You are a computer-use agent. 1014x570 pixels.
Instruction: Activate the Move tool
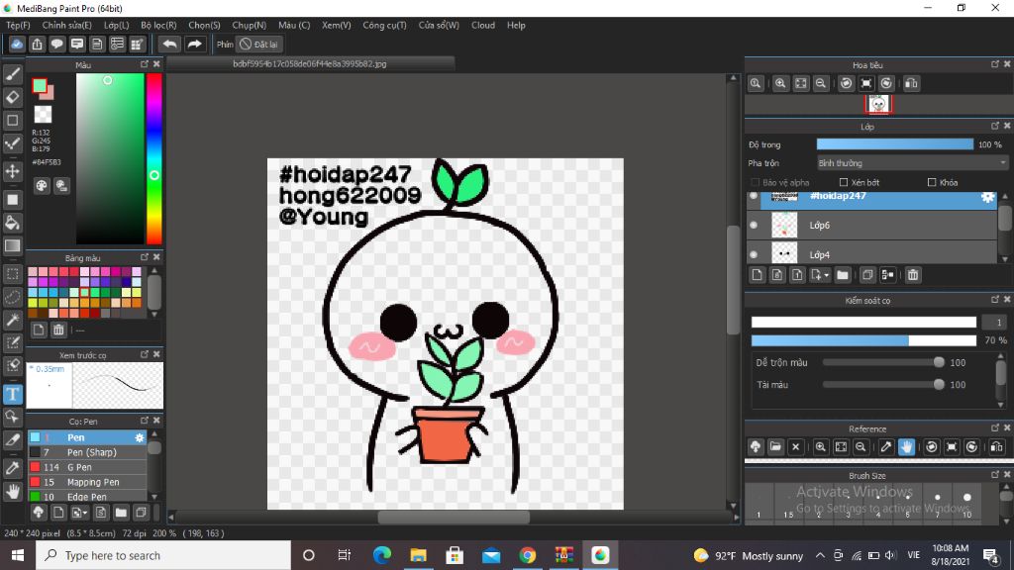pos(13,171)
